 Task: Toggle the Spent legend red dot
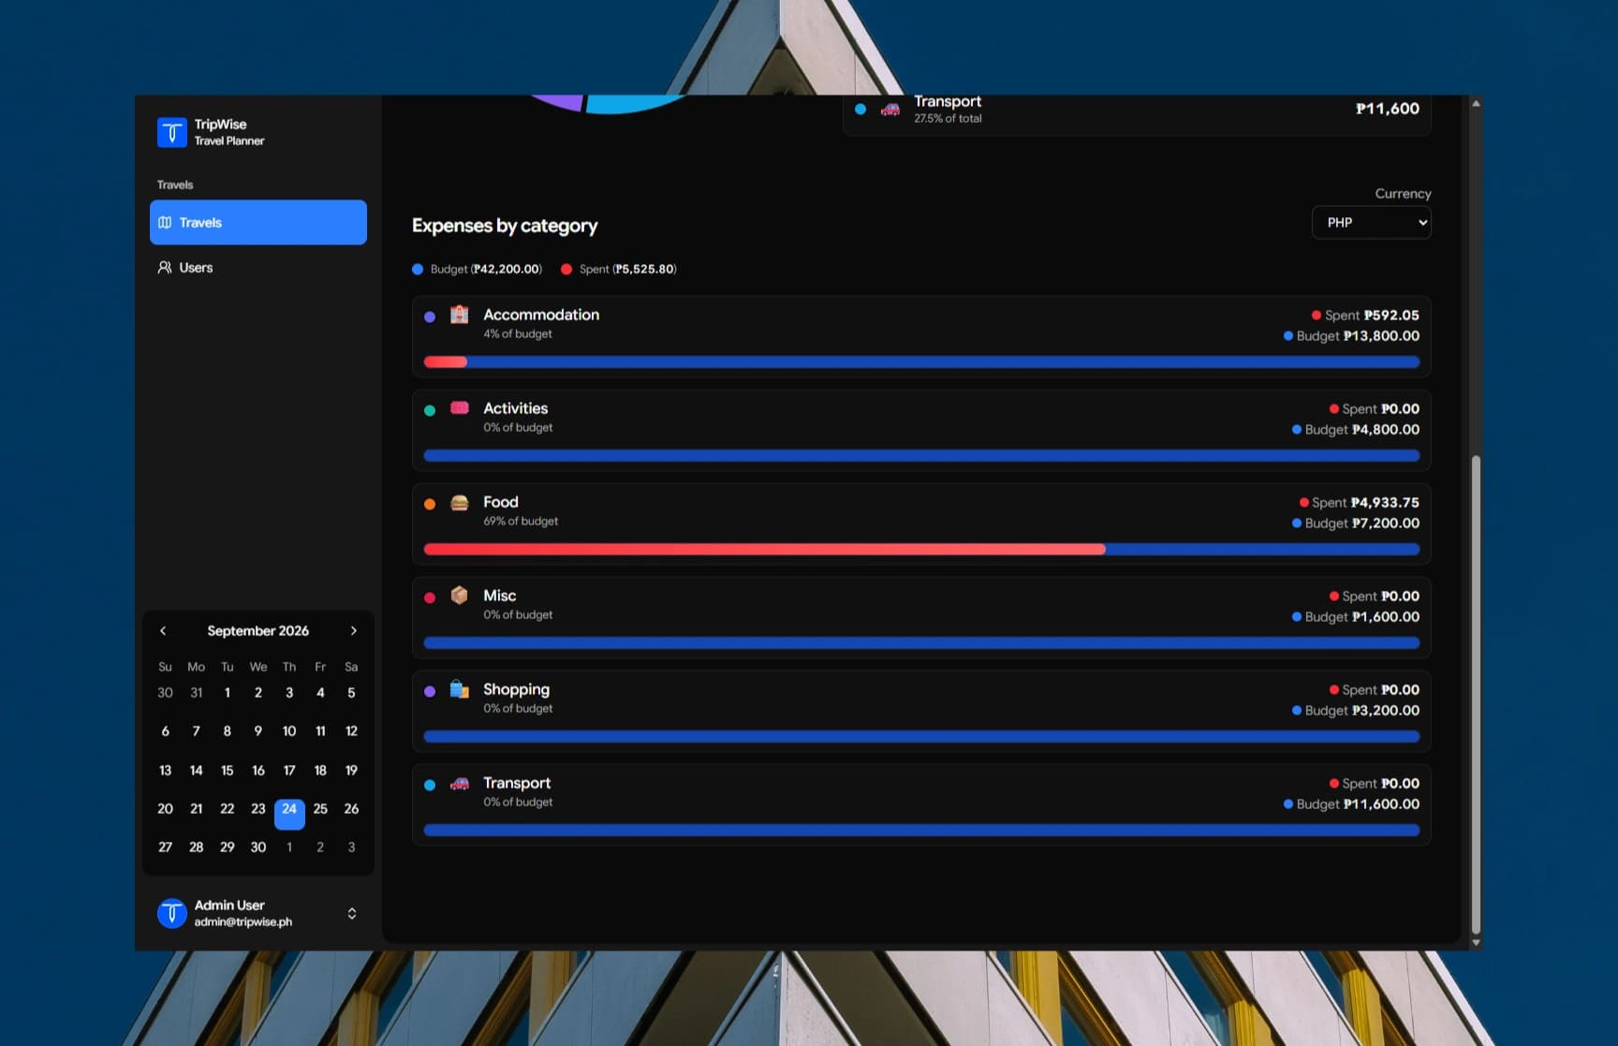[566, 270]
